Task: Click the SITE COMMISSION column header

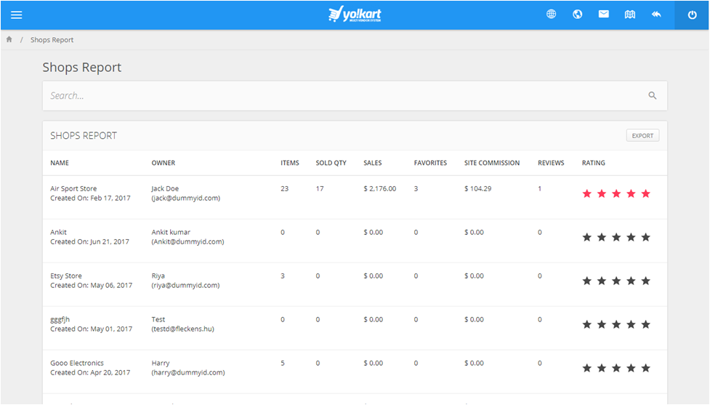Action: 492,163
